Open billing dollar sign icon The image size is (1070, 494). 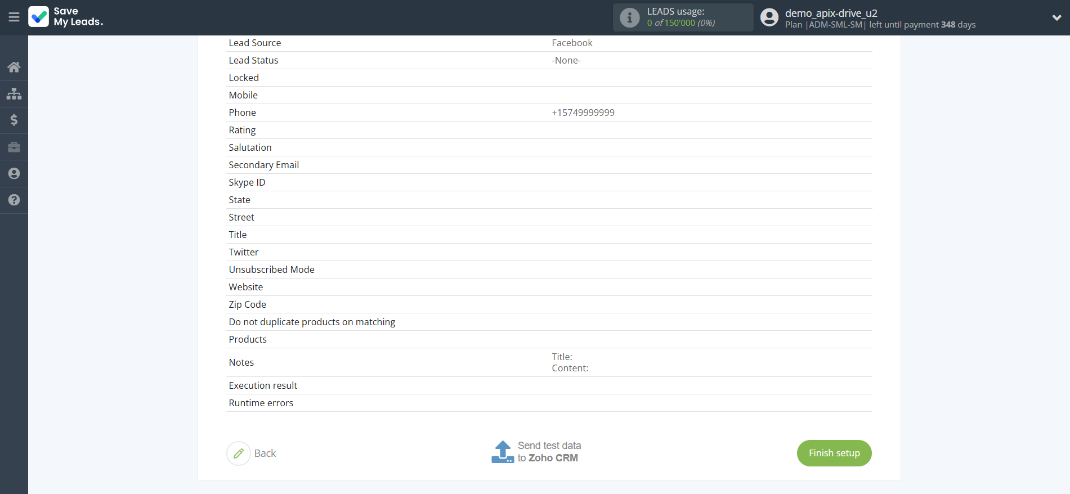14,120
